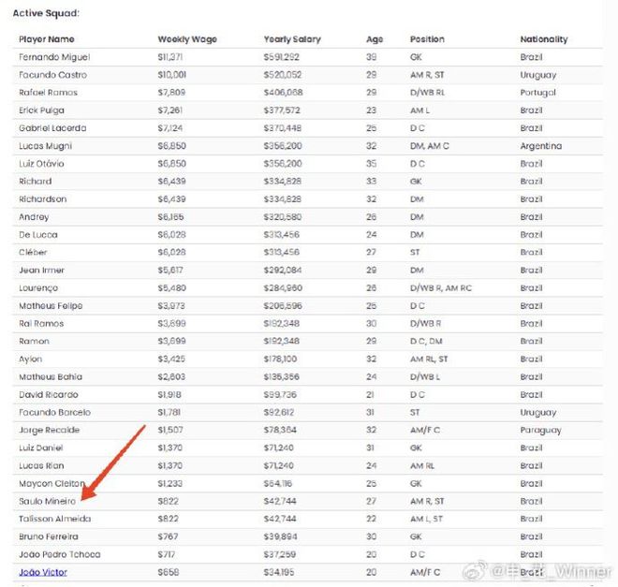Click Lourenço's D/WB R, AM RC position

pos(441,288)
